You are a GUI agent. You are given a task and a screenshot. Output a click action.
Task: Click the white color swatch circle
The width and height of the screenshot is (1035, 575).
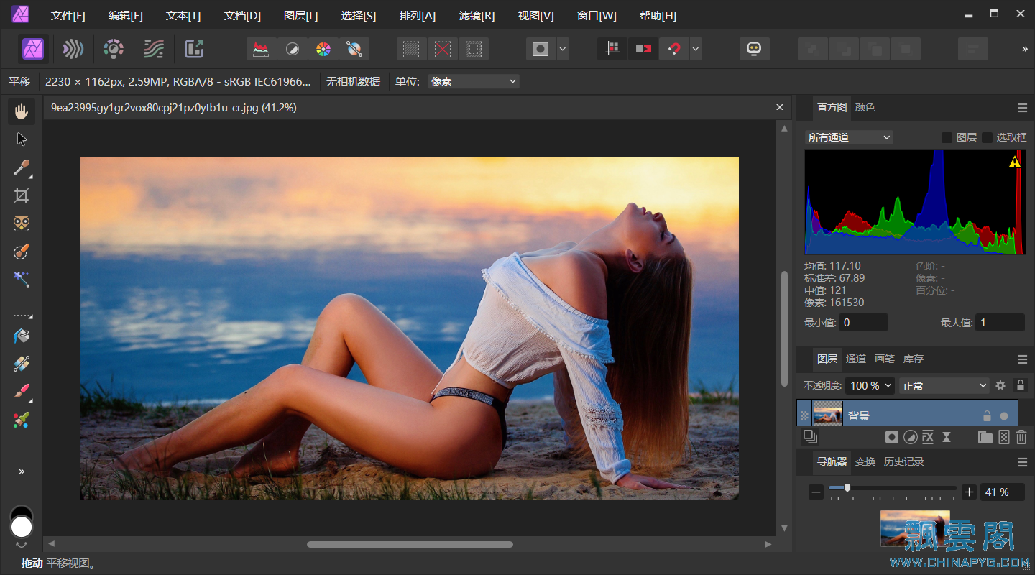coord(22,527)
